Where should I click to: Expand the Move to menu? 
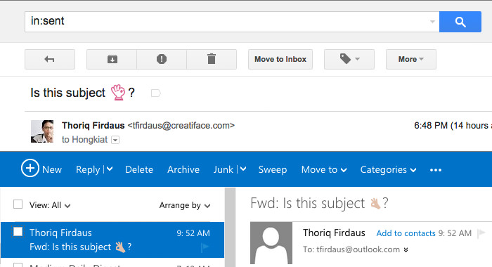[x=324, y=170]
